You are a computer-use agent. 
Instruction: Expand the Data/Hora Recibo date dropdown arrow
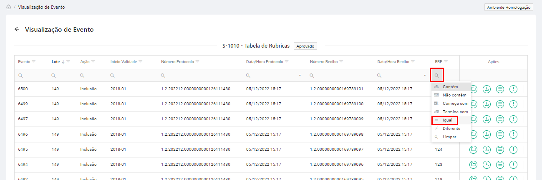coord(425,76)
